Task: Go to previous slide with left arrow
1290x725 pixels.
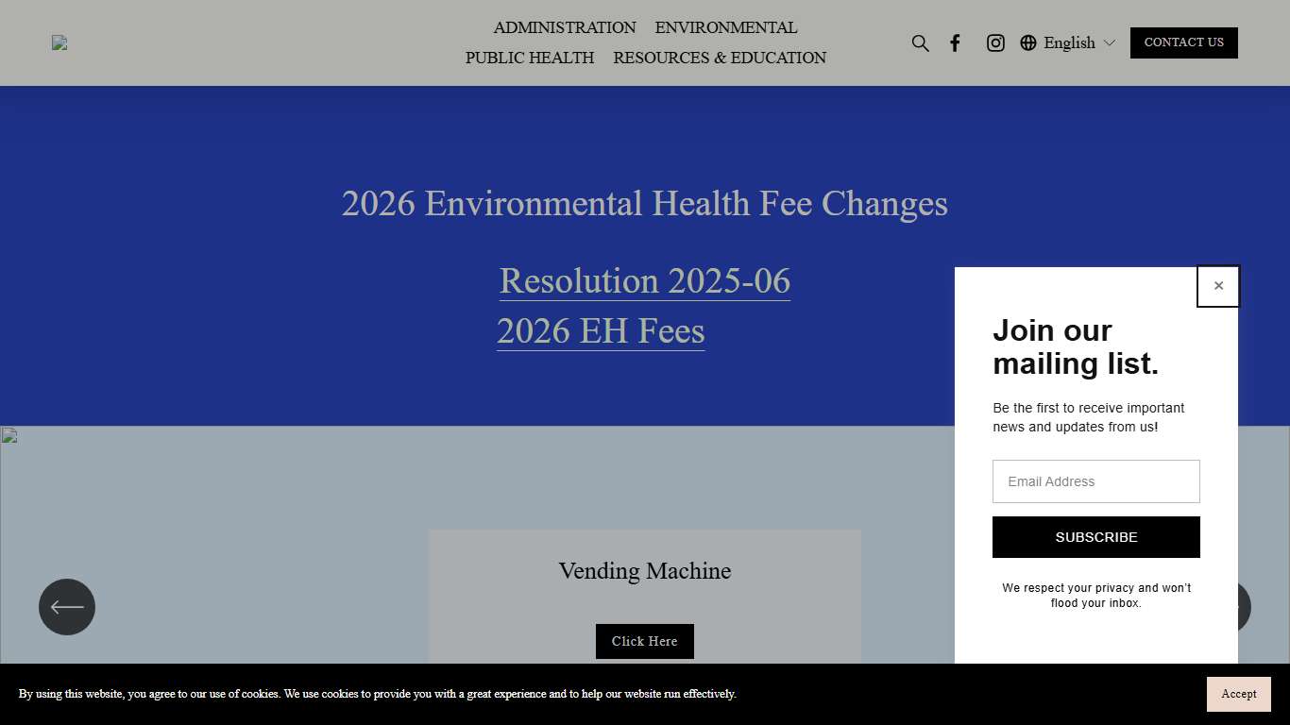Action: [x=67, y=607]
